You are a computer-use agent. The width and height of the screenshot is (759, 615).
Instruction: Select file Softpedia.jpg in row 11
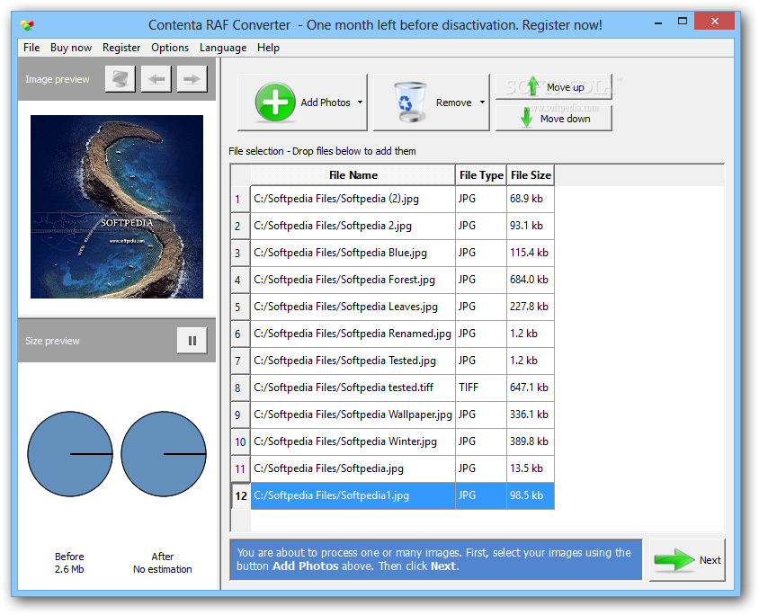pyautogui.click(x=353, y=468)
